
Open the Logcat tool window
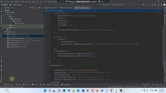pyautogui.click(x=43, y=85)
